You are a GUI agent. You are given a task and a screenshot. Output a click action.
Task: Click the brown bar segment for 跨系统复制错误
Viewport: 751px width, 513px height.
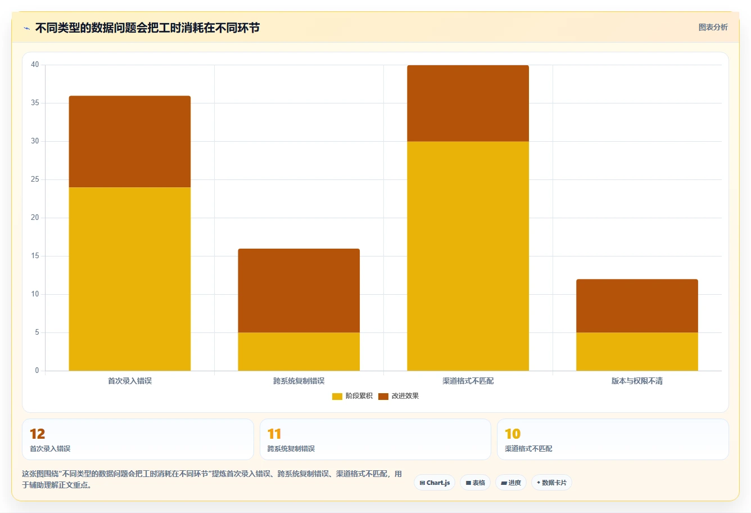click(x=299, y=291)
